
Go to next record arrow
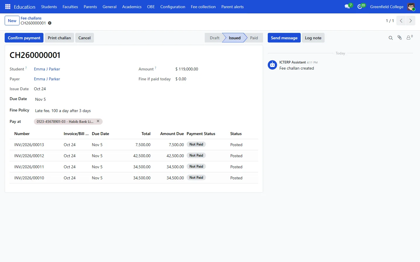[410, 21]
